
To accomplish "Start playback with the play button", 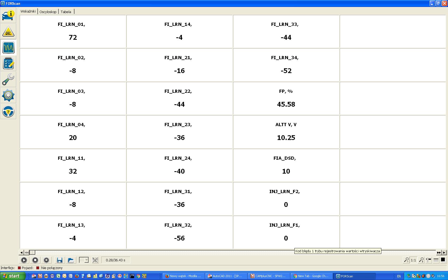I will [x=24, y=260].
